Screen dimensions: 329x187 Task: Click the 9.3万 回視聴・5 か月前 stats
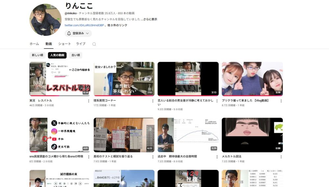[170, 109]
